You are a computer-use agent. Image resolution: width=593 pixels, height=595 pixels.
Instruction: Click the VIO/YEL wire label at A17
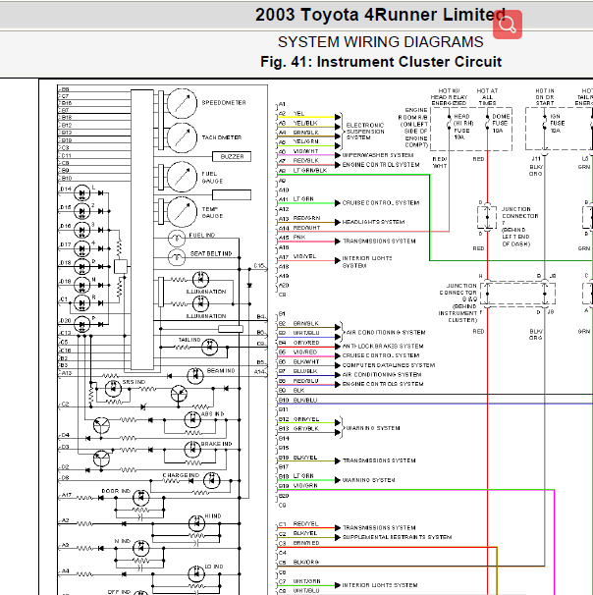(304, 256)
